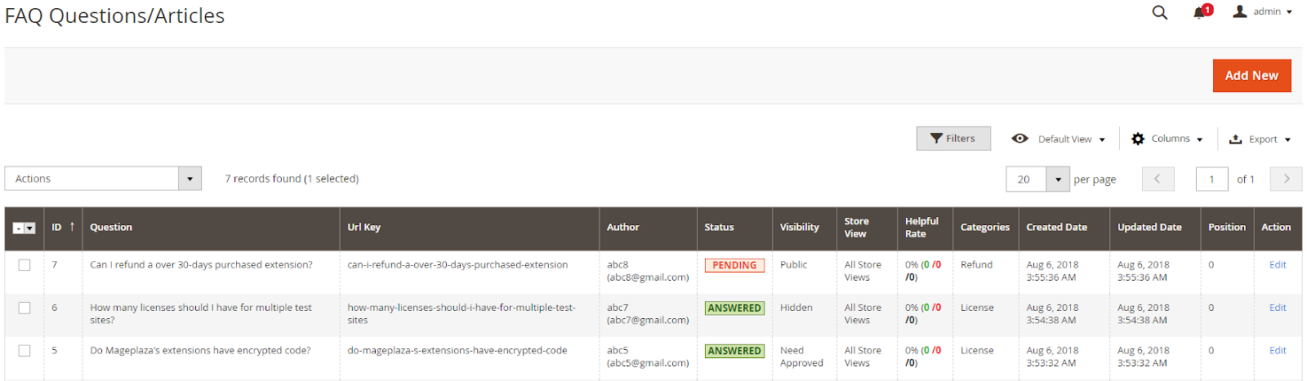The image size is (1307, 381).
Task: Click the current page number field
Action: pos(1211,179)
